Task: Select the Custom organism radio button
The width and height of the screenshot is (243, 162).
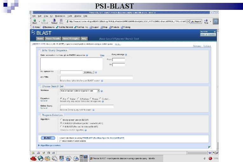Action: (100, 98)
